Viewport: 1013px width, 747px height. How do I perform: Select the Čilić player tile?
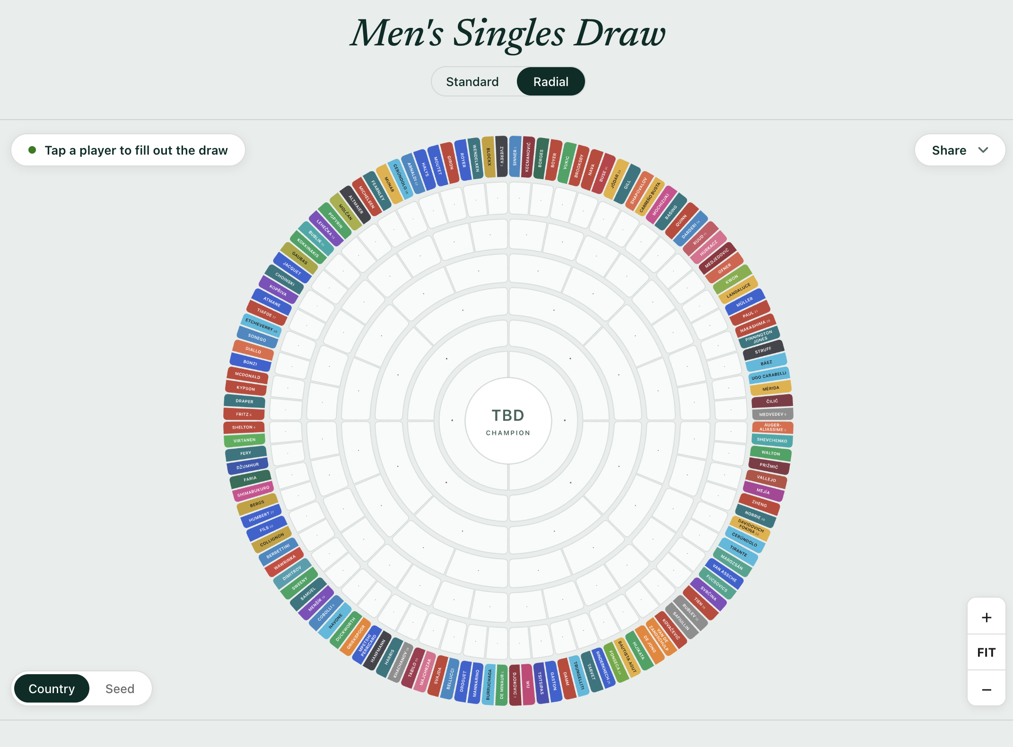[x=772, y=401]
